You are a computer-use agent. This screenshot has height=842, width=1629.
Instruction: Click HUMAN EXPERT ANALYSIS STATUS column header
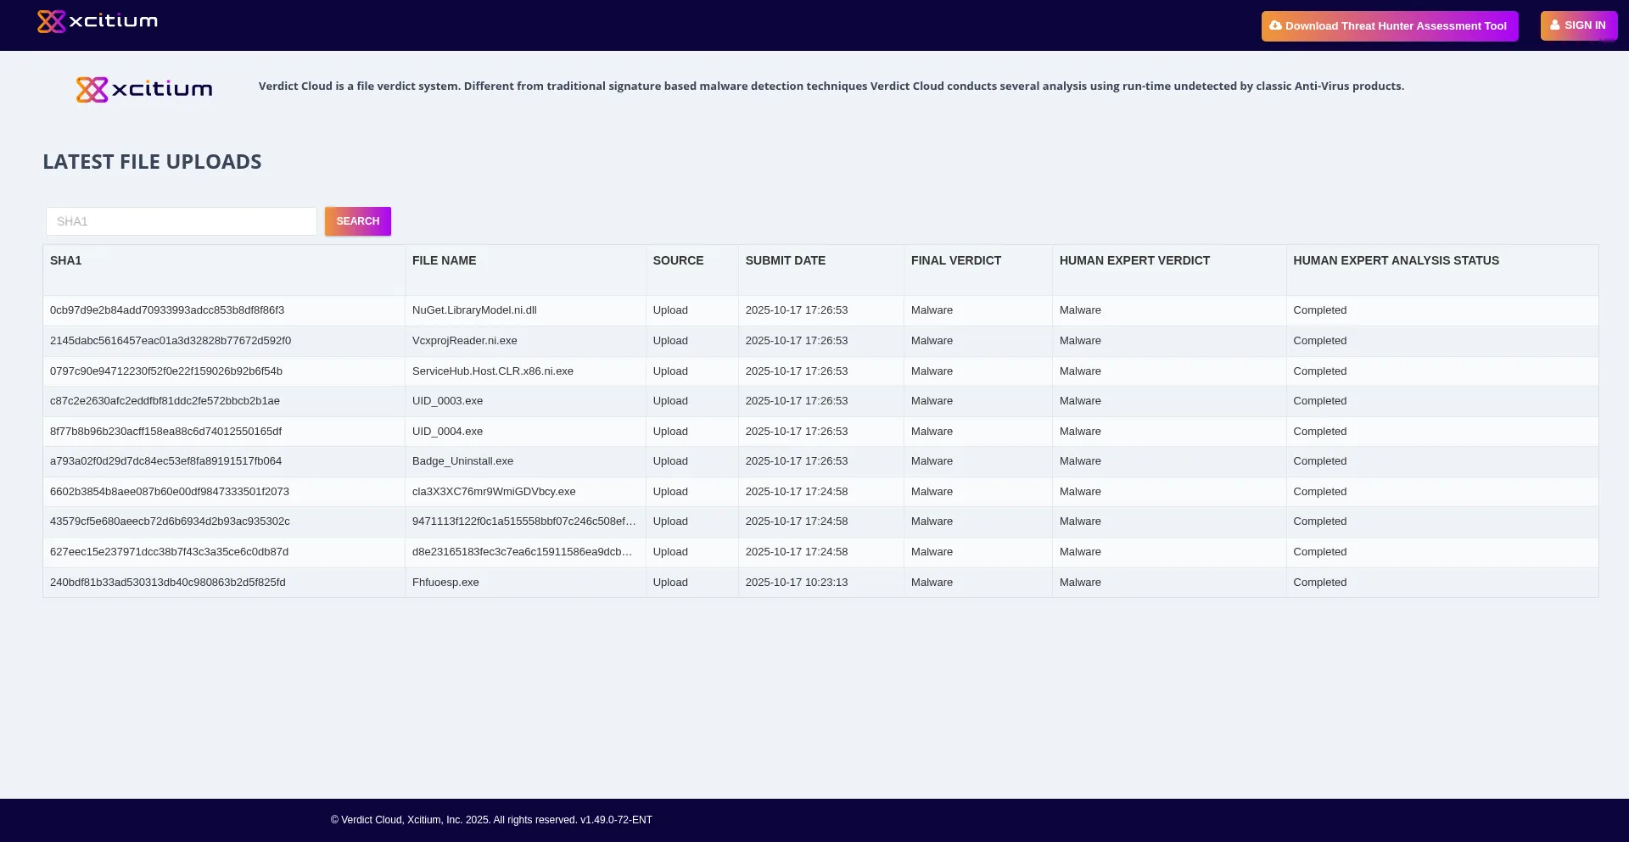(1396, 260)
